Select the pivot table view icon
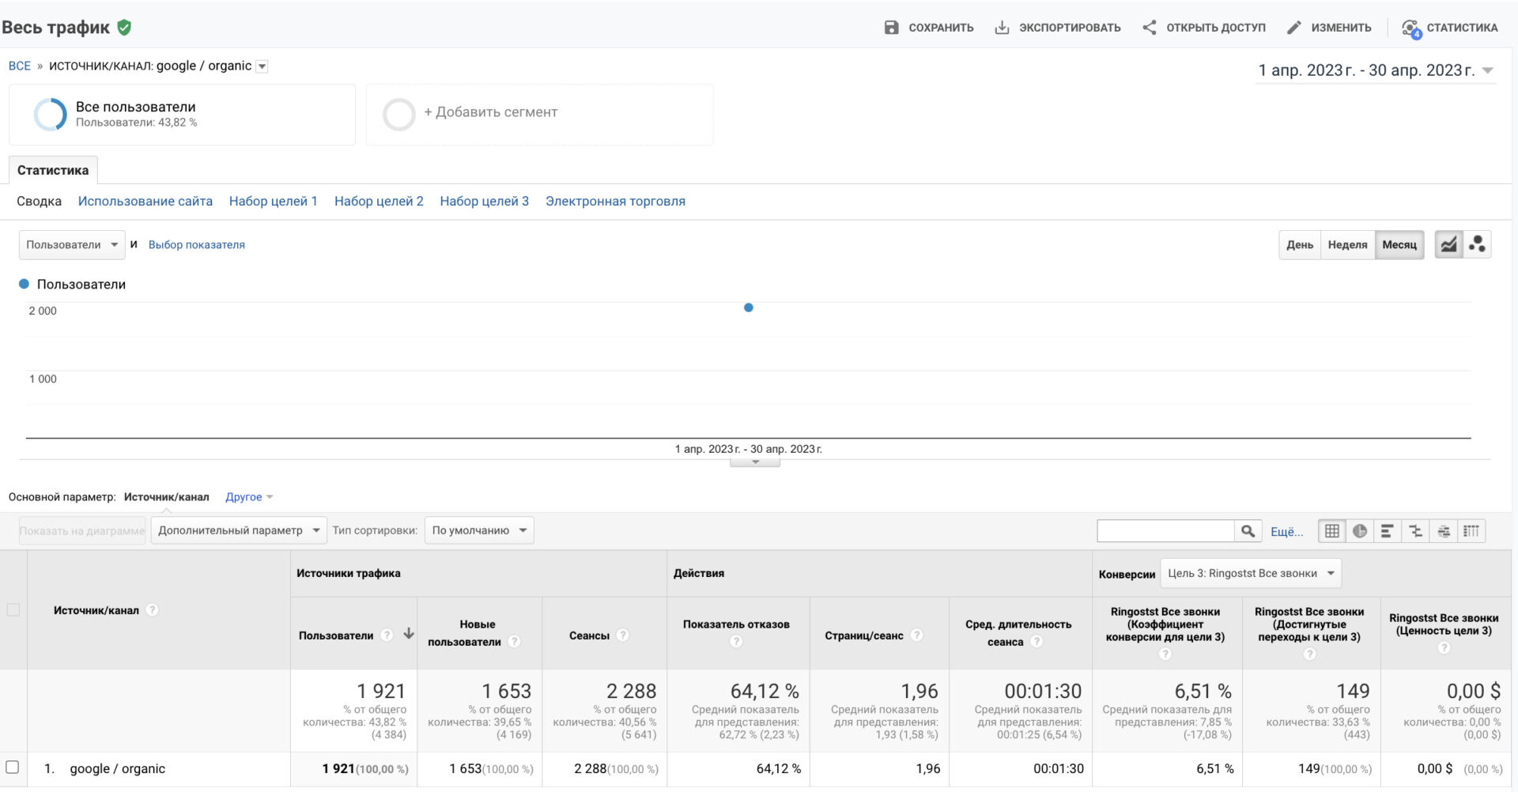This screenshot has width=1518, height=792. tap(1471, 531)
